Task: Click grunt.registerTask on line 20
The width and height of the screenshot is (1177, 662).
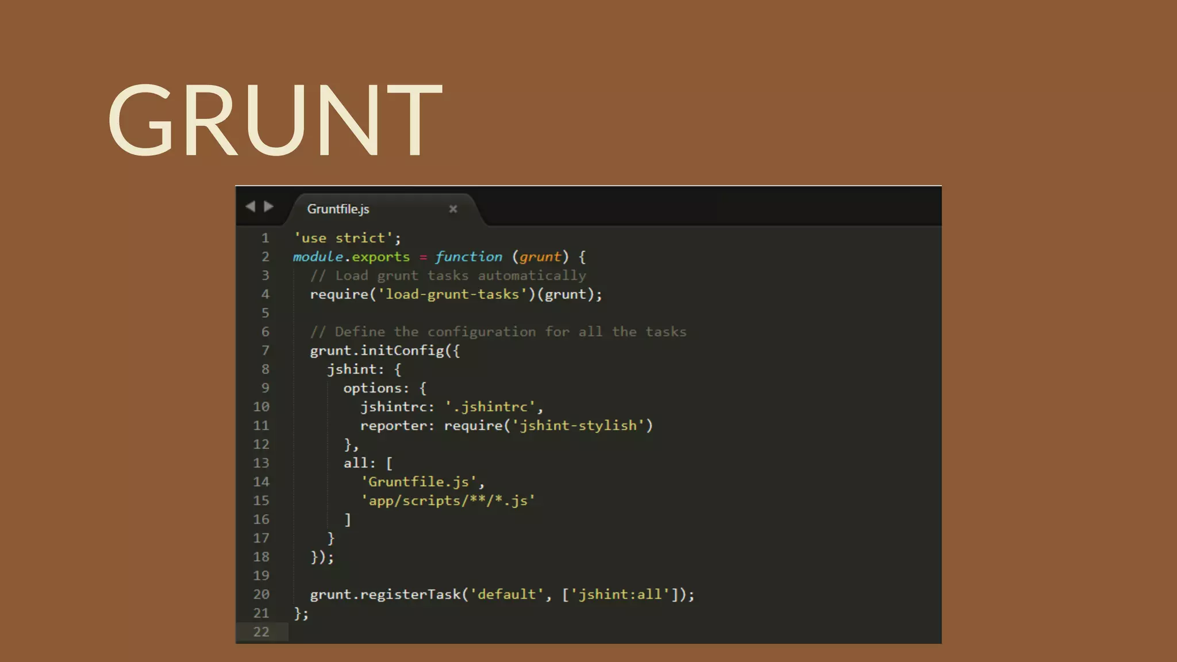Action: (x=385, y=595)
